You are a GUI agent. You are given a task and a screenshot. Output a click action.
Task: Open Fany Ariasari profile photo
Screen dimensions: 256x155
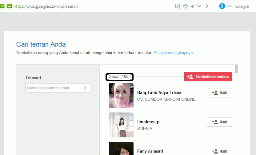pyautogui.click(x=121, y=149)
